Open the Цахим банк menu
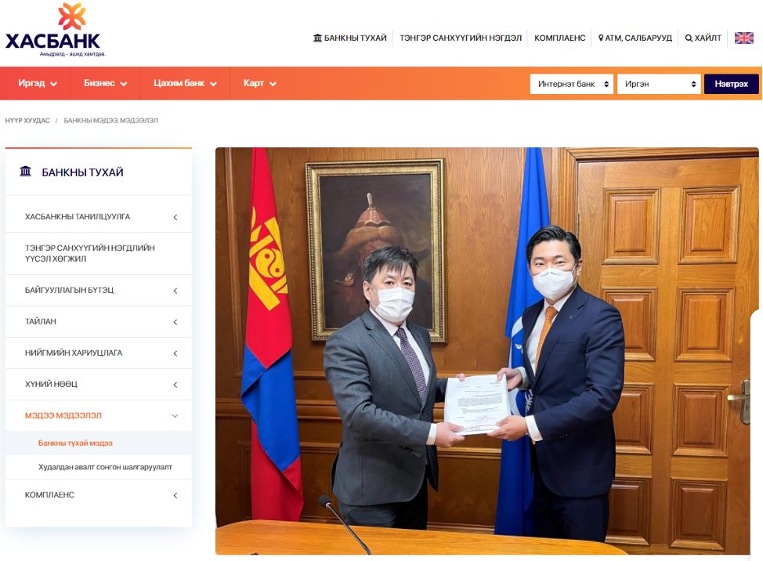Image resolution: width=763 pixels, height=561 pixels. [185, 83]
